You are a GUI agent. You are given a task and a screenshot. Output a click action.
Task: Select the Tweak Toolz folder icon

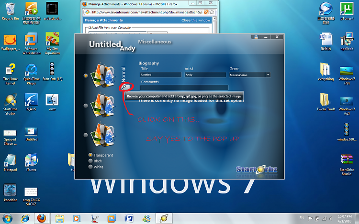coord(326,102)
